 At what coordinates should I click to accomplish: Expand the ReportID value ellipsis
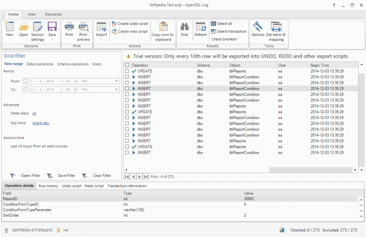[361, 199]
